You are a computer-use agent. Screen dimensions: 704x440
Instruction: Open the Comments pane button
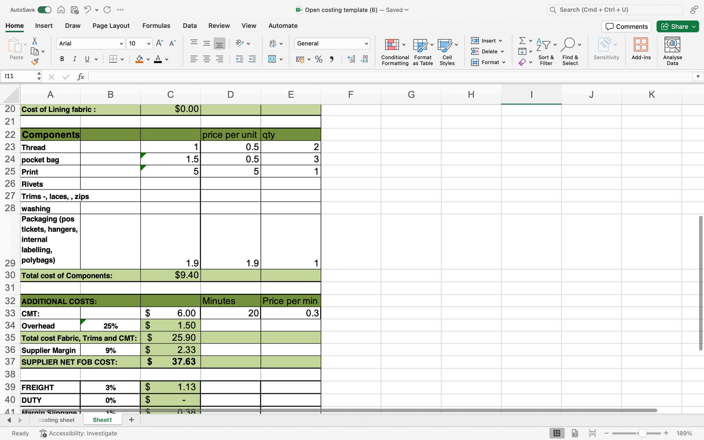click(x=626, y=27)
